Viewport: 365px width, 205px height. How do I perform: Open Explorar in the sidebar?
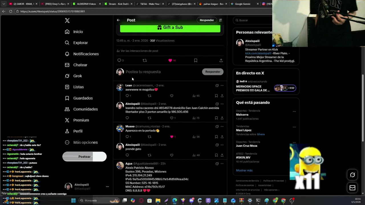pyautogui.click(x=76, y=43)
